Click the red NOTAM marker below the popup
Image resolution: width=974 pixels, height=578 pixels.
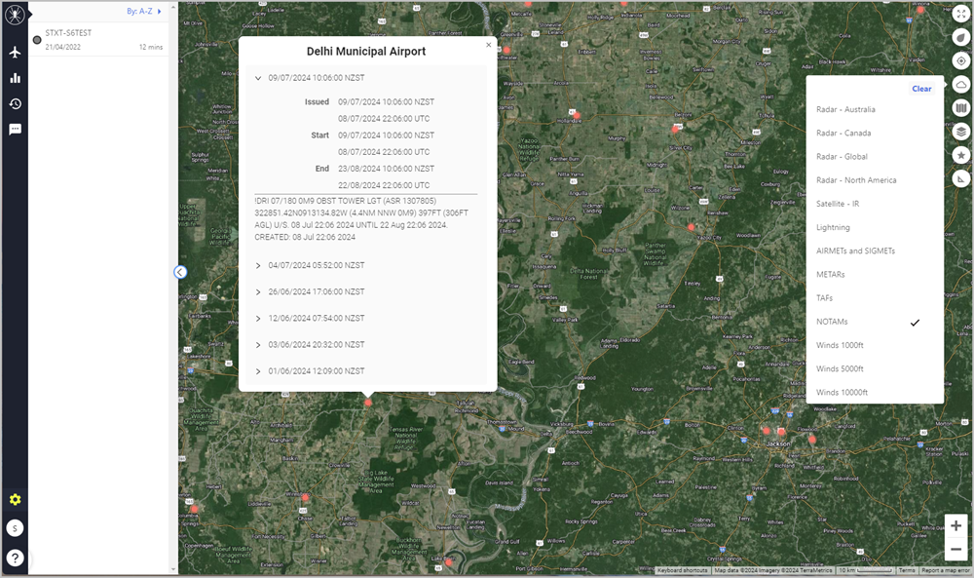pyautogui.click(x=368, y=403)
